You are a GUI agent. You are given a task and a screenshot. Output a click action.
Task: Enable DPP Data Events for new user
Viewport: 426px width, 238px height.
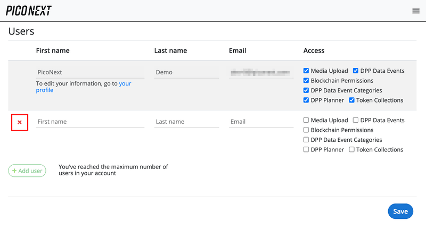356,120
